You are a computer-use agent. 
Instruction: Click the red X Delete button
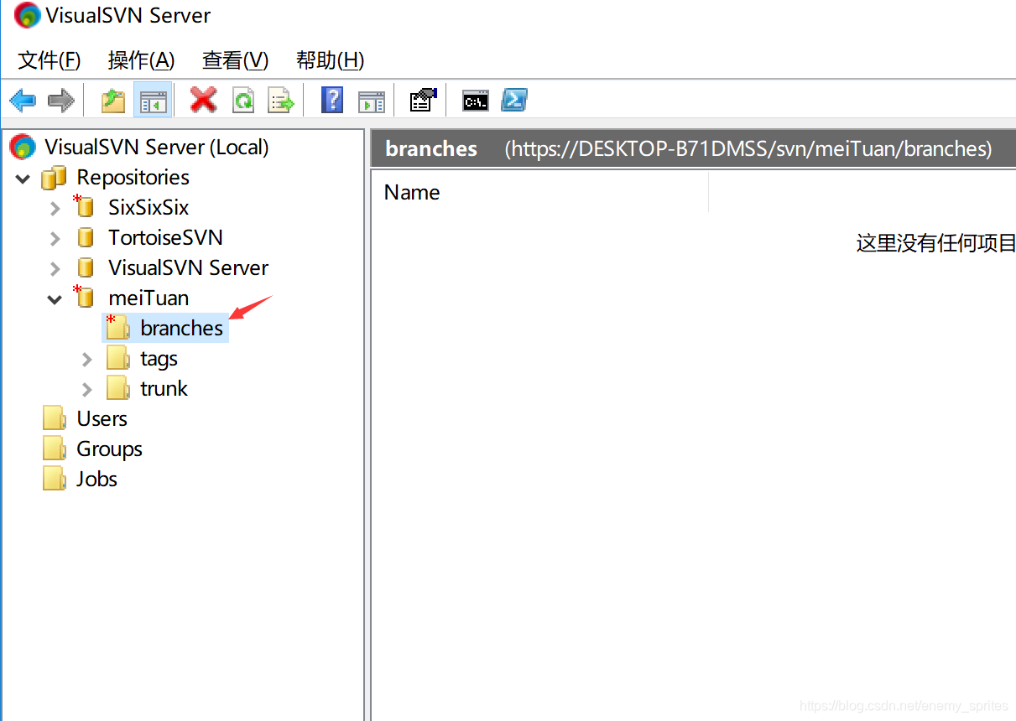(x=203, y=101)
